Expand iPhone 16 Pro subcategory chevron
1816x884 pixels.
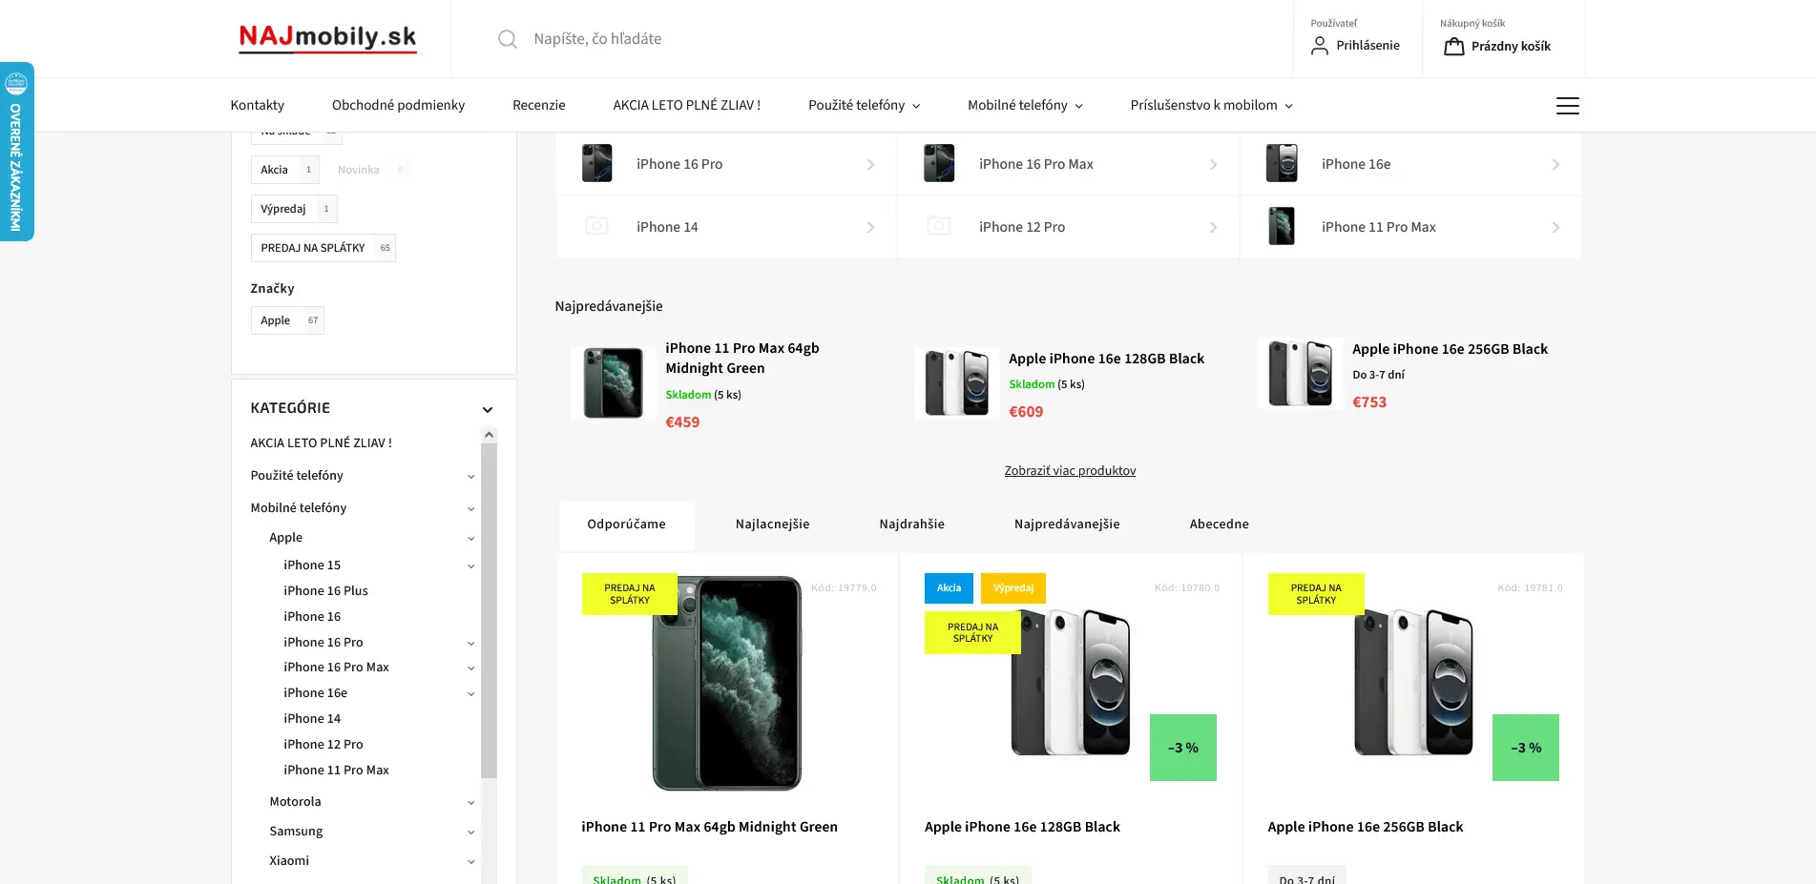coord(470,644)
